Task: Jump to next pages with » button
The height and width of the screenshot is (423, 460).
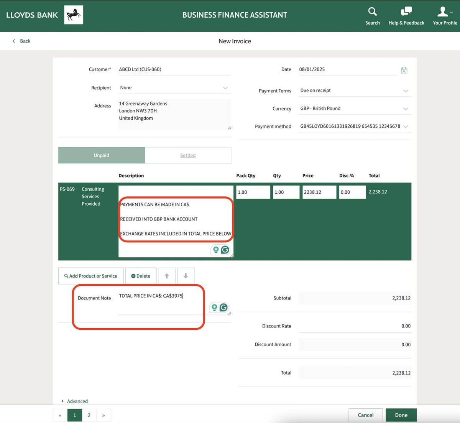Action: (x=103, y=415)
